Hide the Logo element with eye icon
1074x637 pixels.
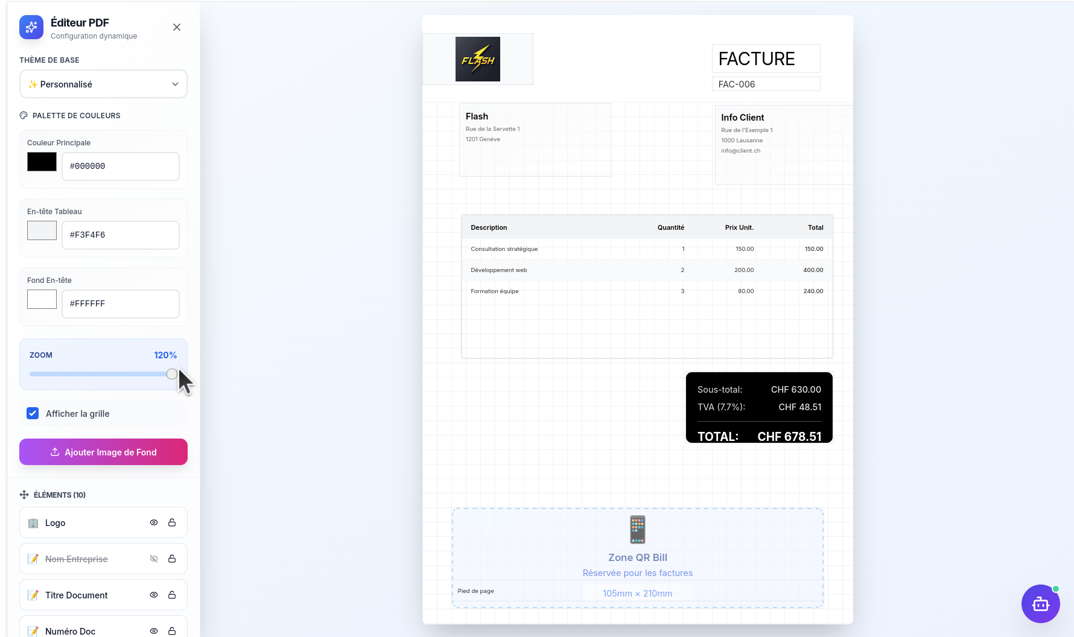point(154,522)
